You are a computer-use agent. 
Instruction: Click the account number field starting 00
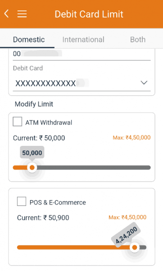[81, 55]
